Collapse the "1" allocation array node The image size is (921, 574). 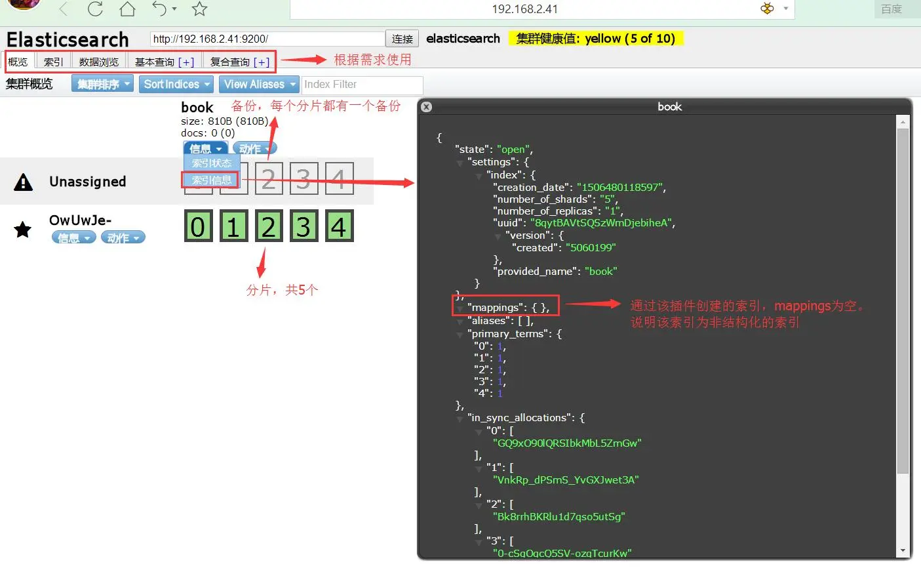[479, 468]
